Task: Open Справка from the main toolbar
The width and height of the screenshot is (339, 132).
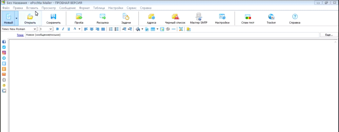Action: tap(295, 18)
